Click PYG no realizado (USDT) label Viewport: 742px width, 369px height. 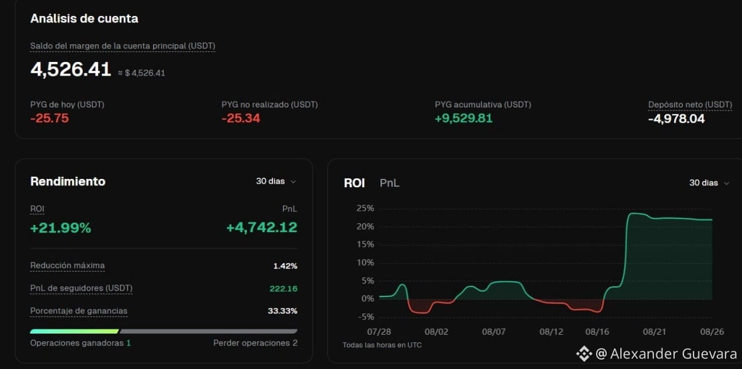[270, 105]
